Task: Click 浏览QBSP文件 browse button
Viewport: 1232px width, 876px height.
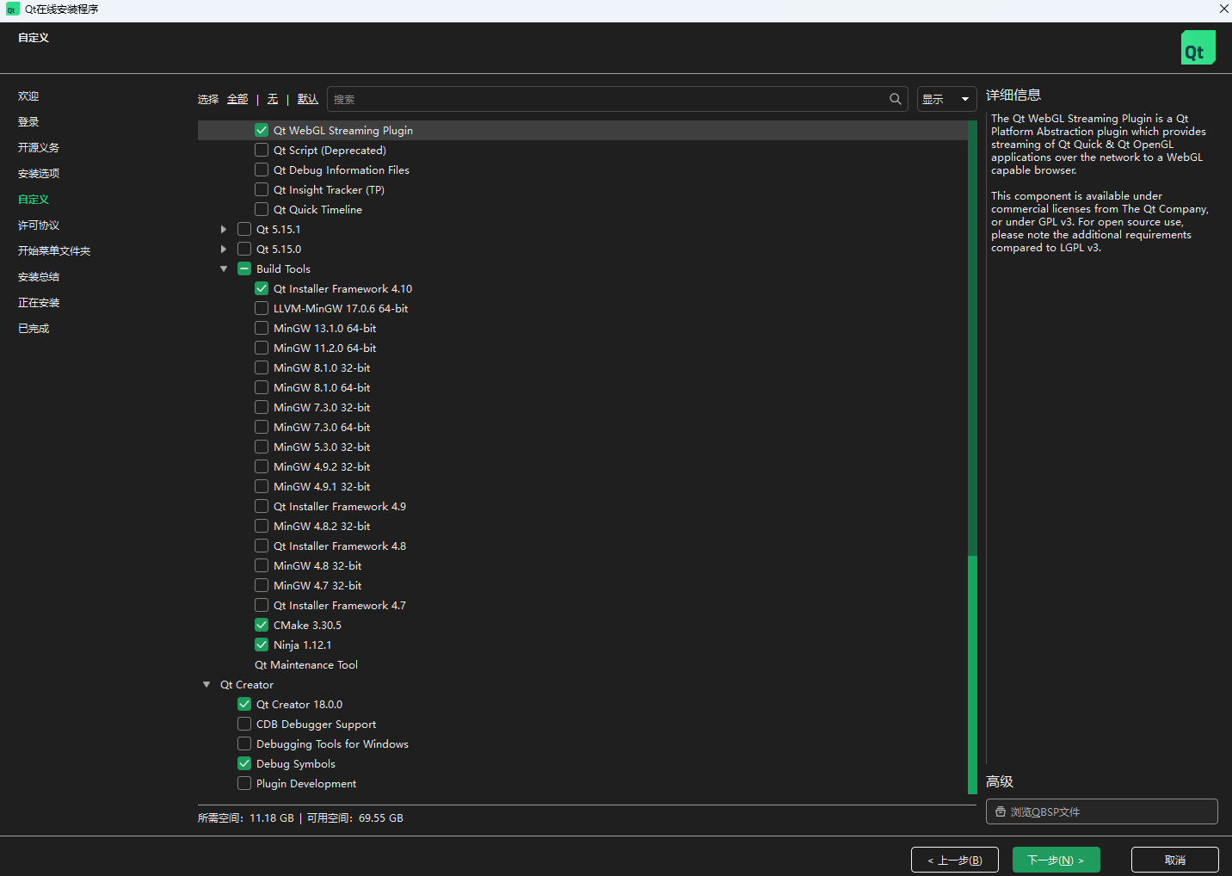Action: [x=1102, y=811]
